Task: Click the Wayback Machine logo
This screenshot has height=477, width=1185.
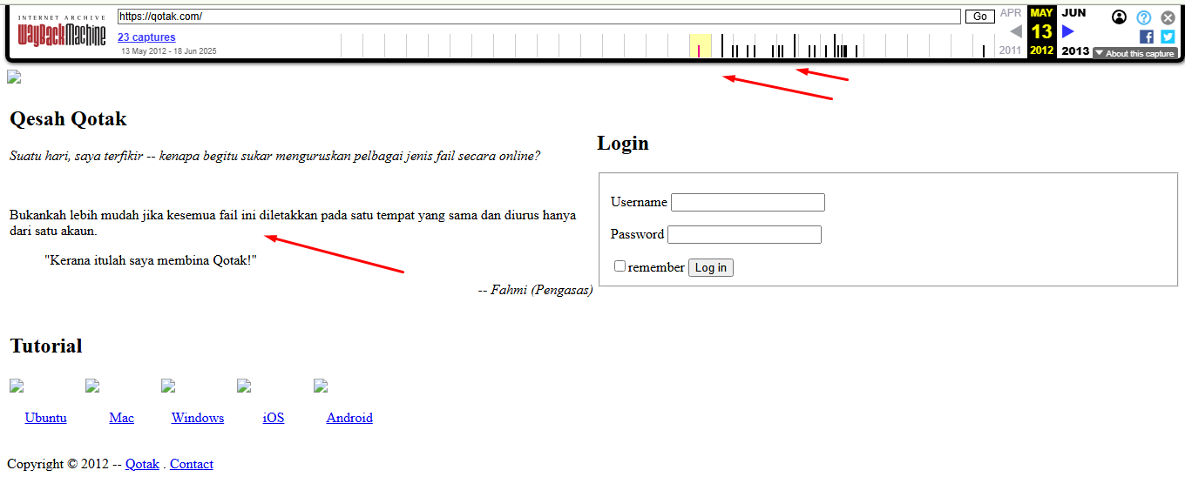Action: coord(61,32)
